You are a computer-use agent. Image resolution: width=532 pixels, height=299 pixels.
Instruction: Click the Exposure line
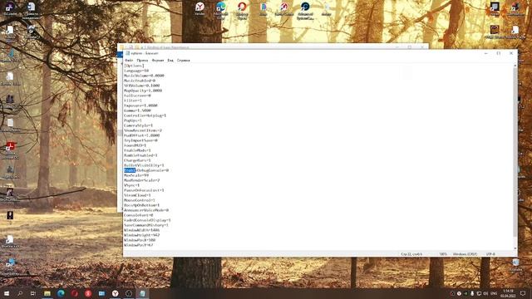coord(140,105)
